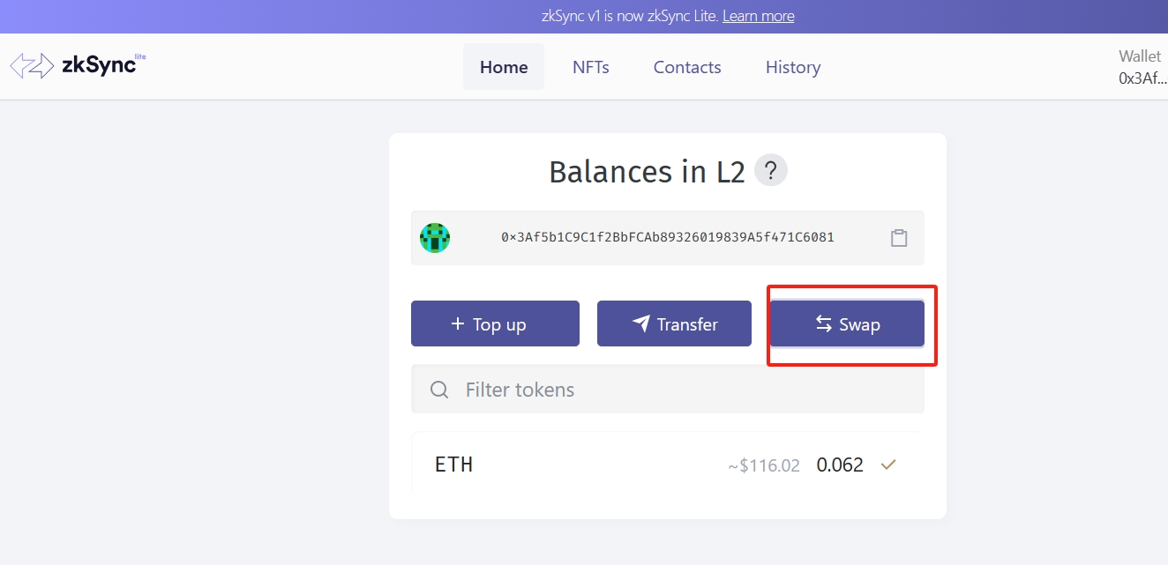The height and width of the screenshot is (565, 1168).
Task: Click the green pixel avatar identicon
Action: 435,238
